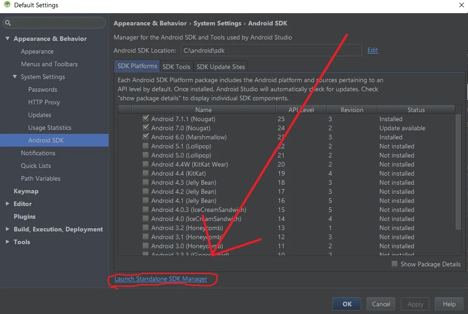The width and height of the screenshot is (468, 314).
Task: Open the Appearance settings page
Action: tap(37, 51)
